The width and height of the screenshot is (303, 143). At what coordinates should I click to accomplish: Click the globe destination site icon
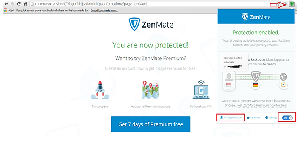point(283,77)
